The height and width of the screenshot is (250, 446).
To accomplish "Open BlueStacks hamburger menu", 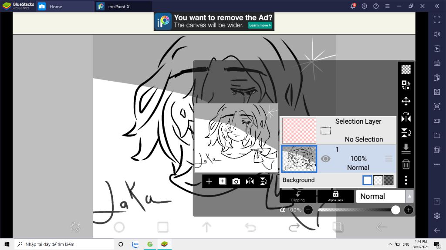I will pos(387,6).
